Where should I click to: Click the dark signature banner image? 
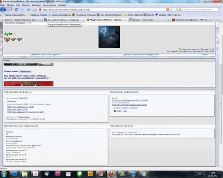pyautogui.click(x=29, y=64)
